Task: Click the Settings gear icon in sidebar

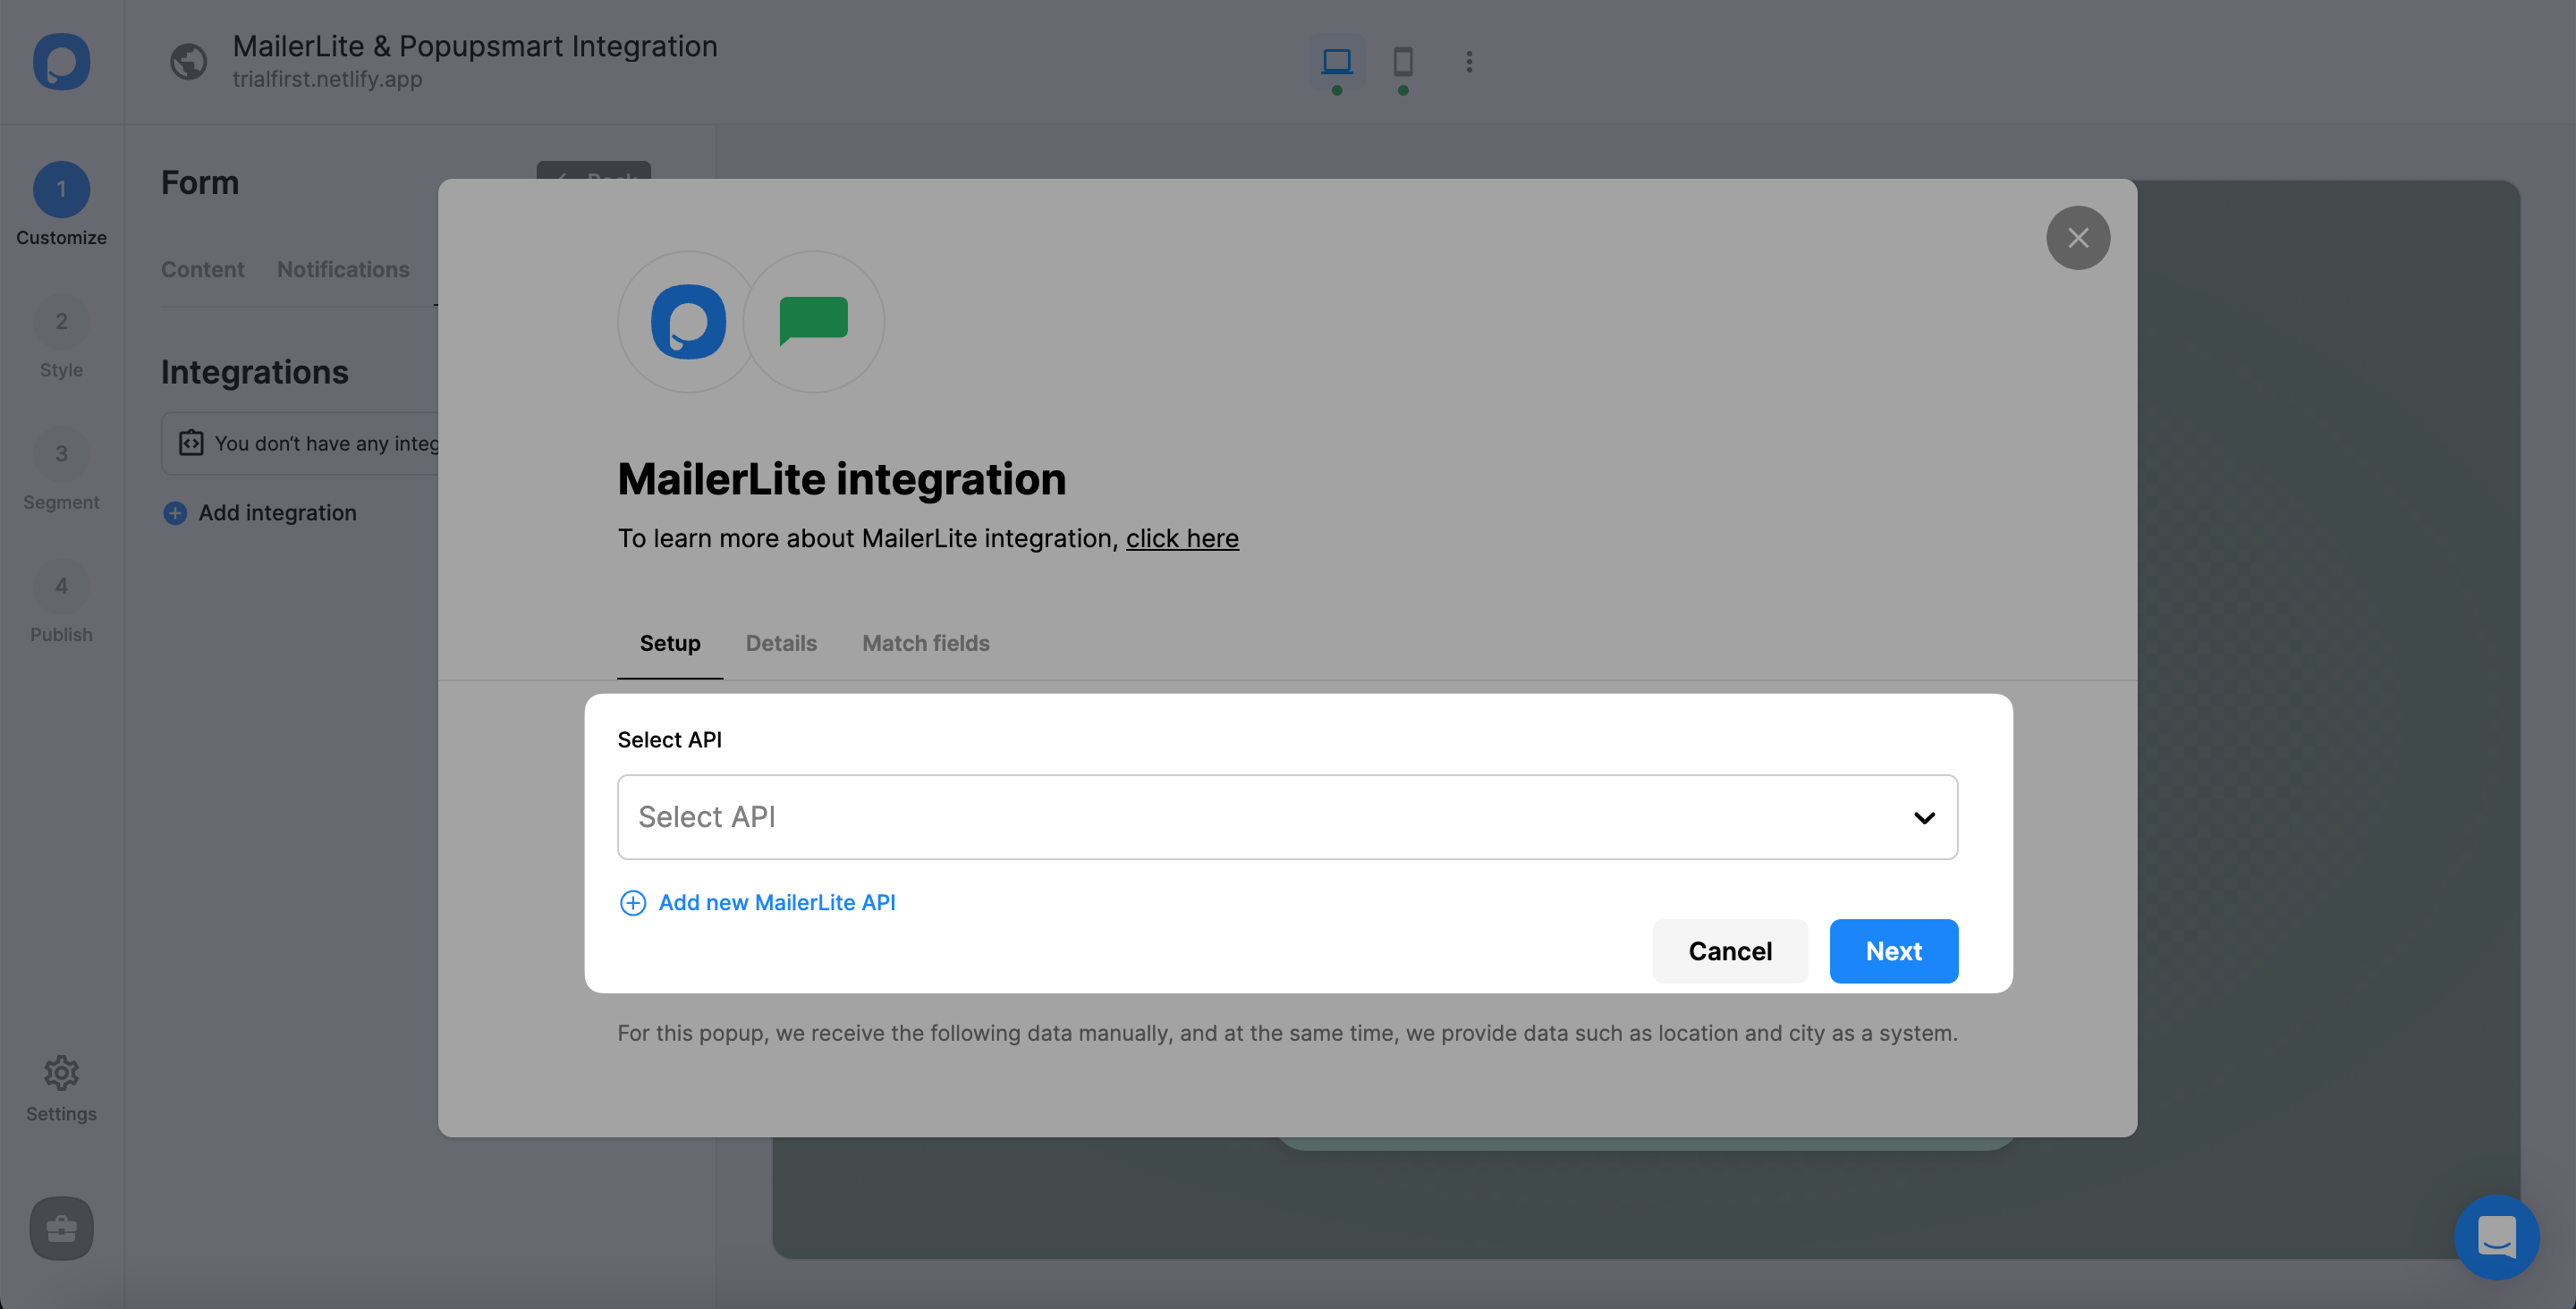Action: [60, 1072]
